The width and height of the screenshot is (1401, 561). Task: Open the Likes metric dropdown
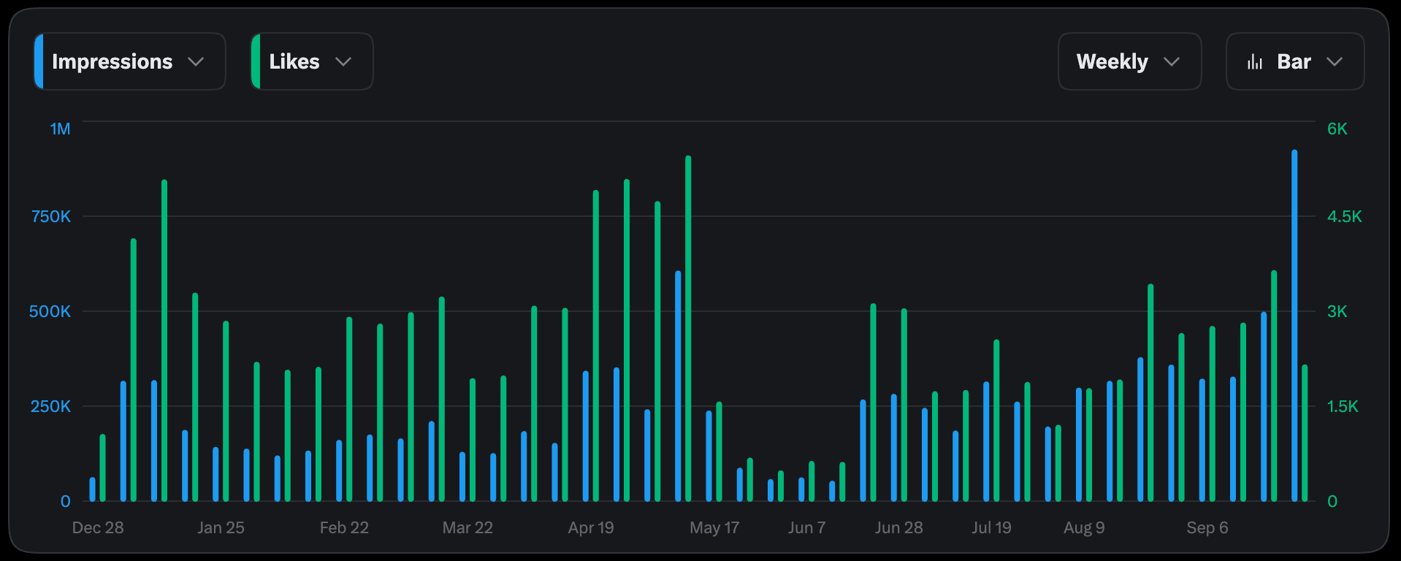coord(312,61)
